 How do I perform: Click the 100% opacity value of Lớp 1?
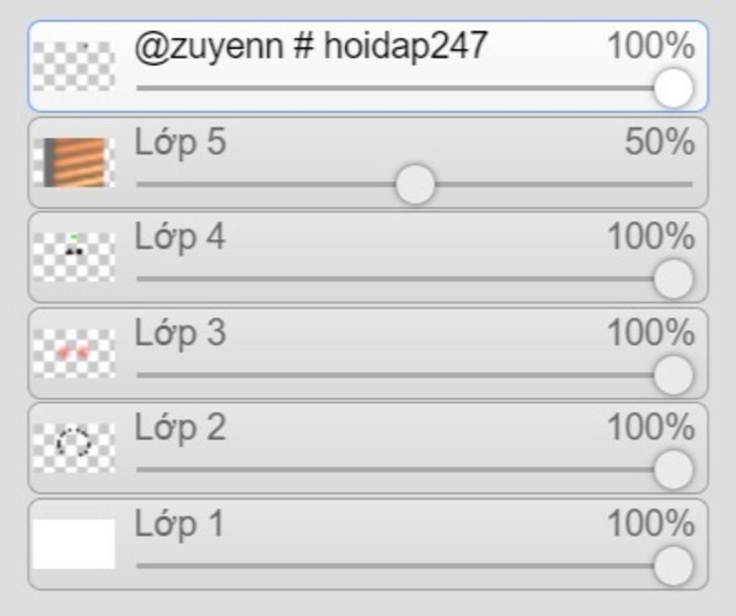[x=651, y=523]
